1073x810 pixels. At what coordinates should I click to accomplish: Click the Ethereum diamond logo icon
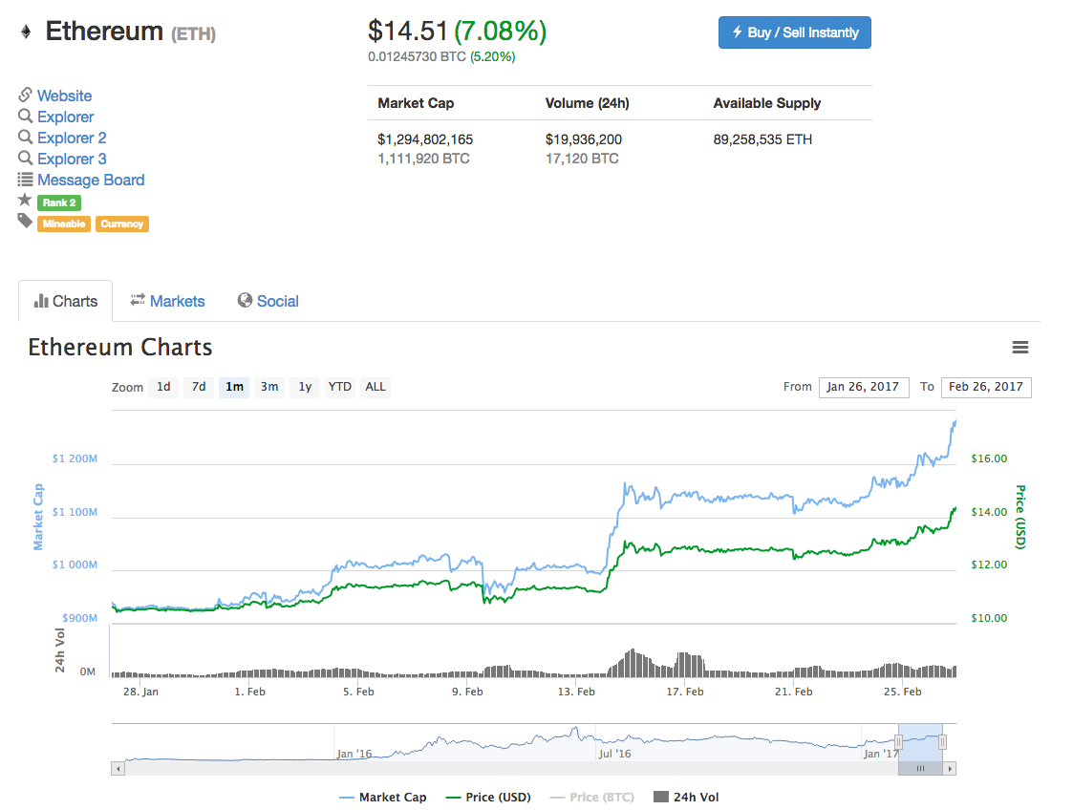coord(25,31)
